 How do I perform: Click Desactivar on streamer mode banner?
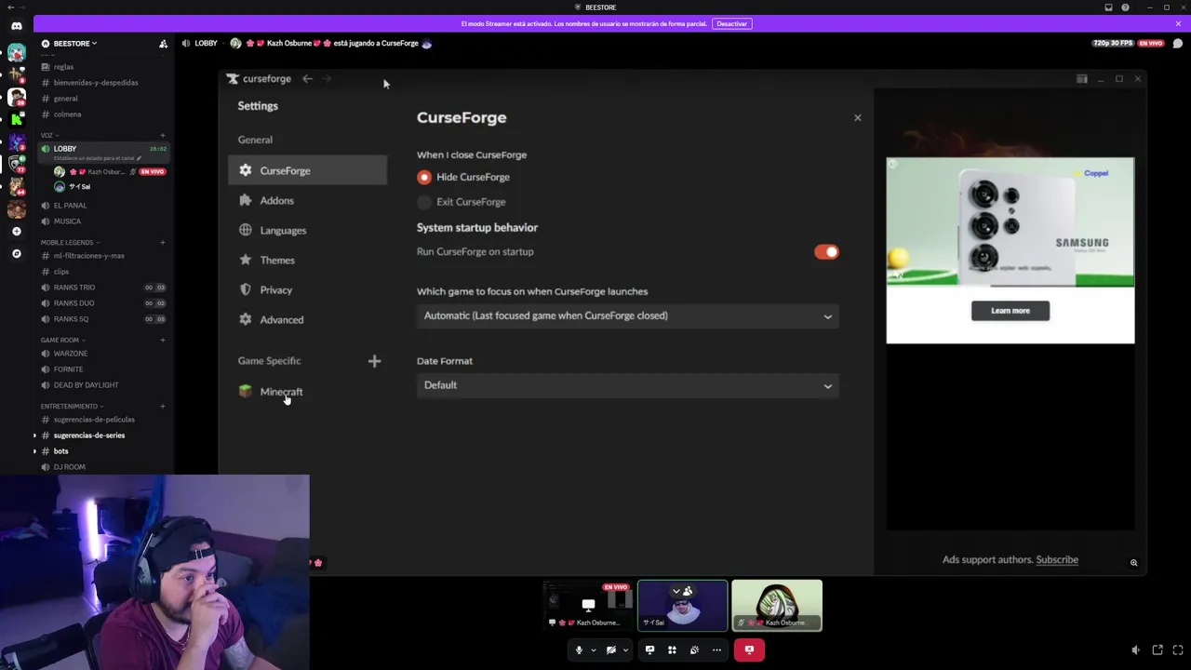pos(731,24)
